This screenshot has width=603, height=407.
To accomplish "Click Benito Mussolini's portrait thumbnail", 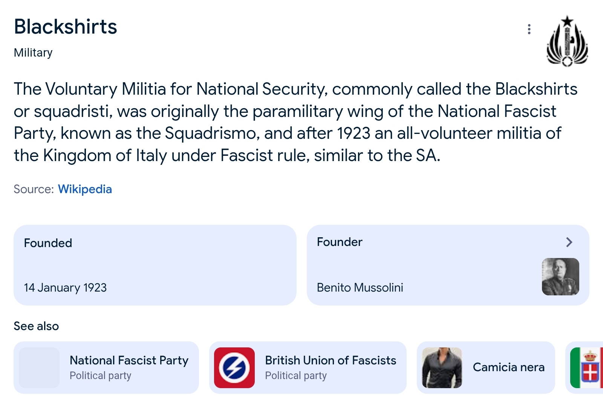I will pos(560,276).
